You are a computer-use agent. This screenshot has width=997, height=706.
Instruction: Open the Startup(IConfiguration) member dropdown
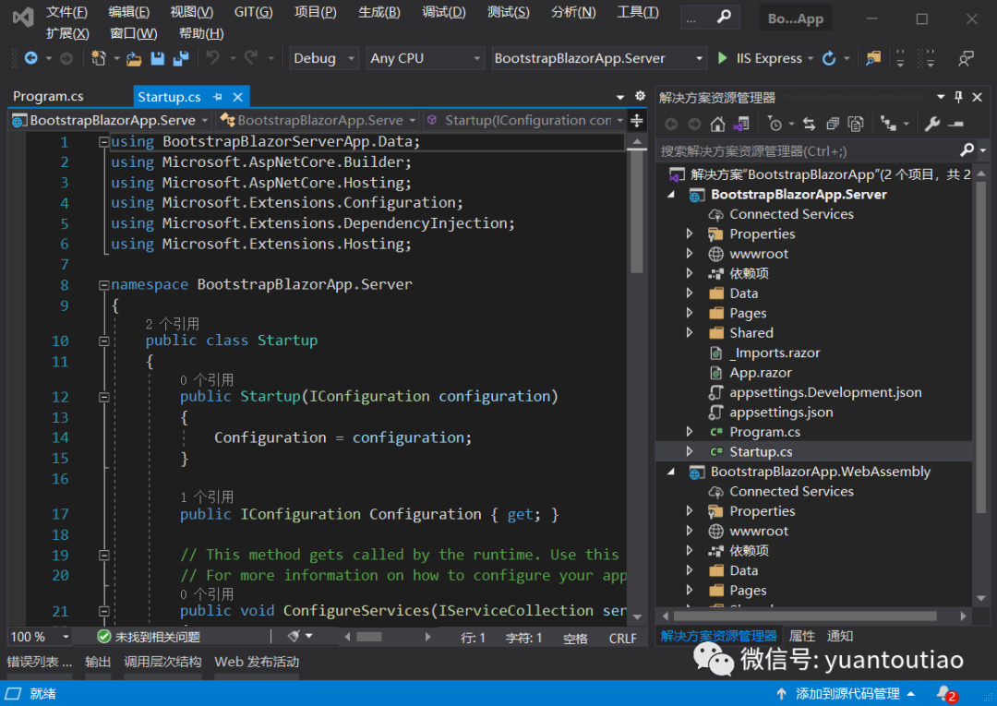coord(526,120)
